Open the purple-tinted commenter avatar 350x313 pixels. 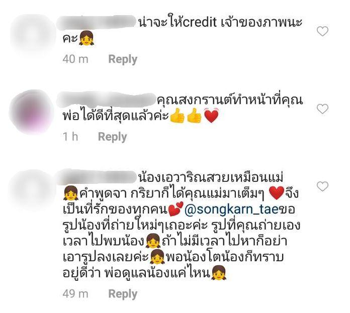32,112
